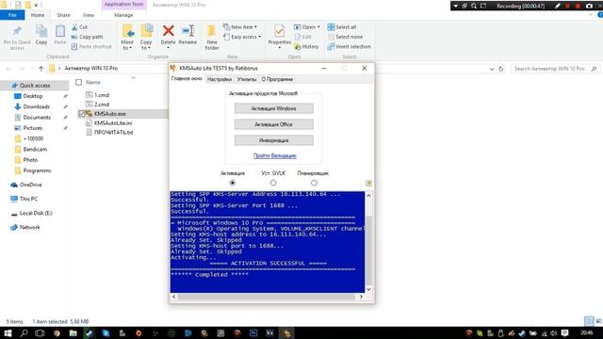Click Invert selection in ribbon
Viewport: 603px width, 339px height.
point(349,46)
